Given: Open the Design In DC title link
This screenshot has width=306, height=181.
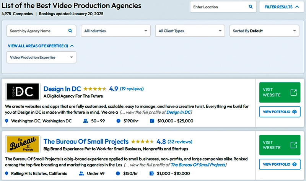Looking at the screenshot, I should pyautogui.click(x=62, y=89).
